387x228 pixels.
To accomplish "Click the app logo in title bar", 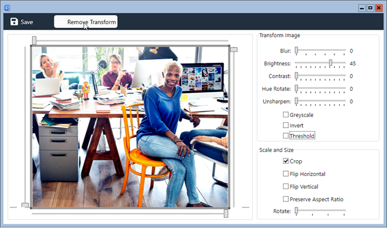I will coord(7,8).
